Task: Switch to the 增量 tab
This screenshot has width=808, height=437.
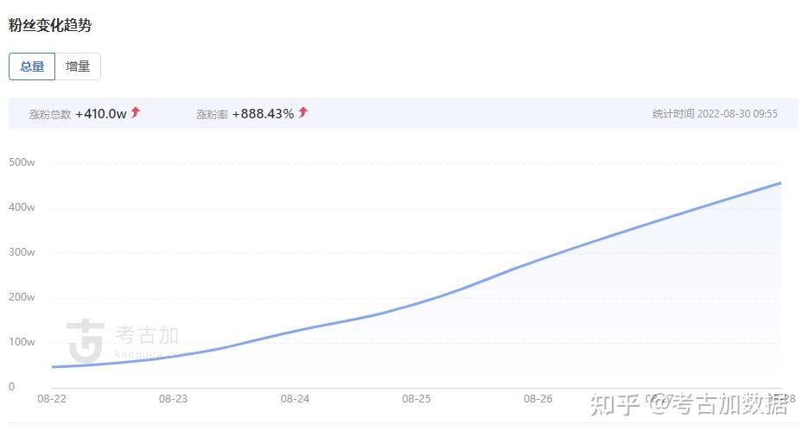Action: coord(78,66)
